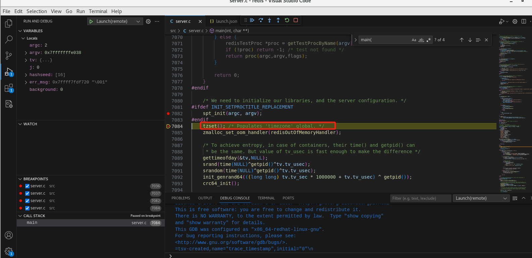Screen dimensions: 532x258
Task: Expand the argv variable
Action: point(26,53)
